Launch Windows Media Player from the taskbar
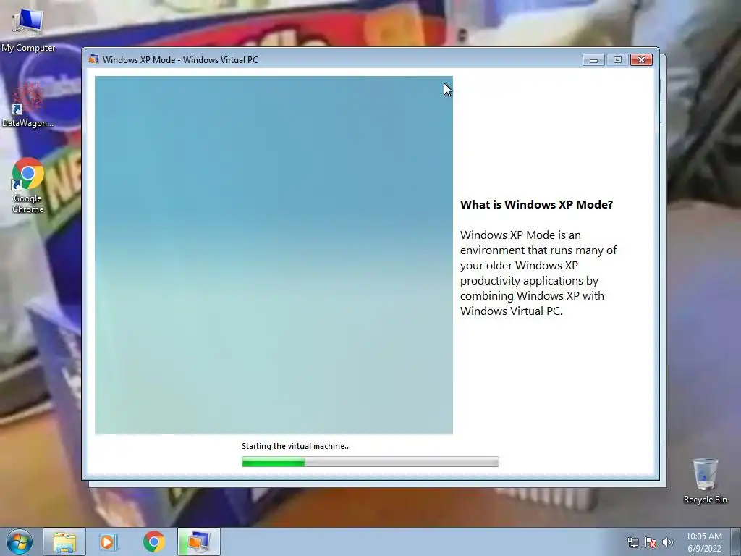The image size is (741, 556). click(108, 542)
